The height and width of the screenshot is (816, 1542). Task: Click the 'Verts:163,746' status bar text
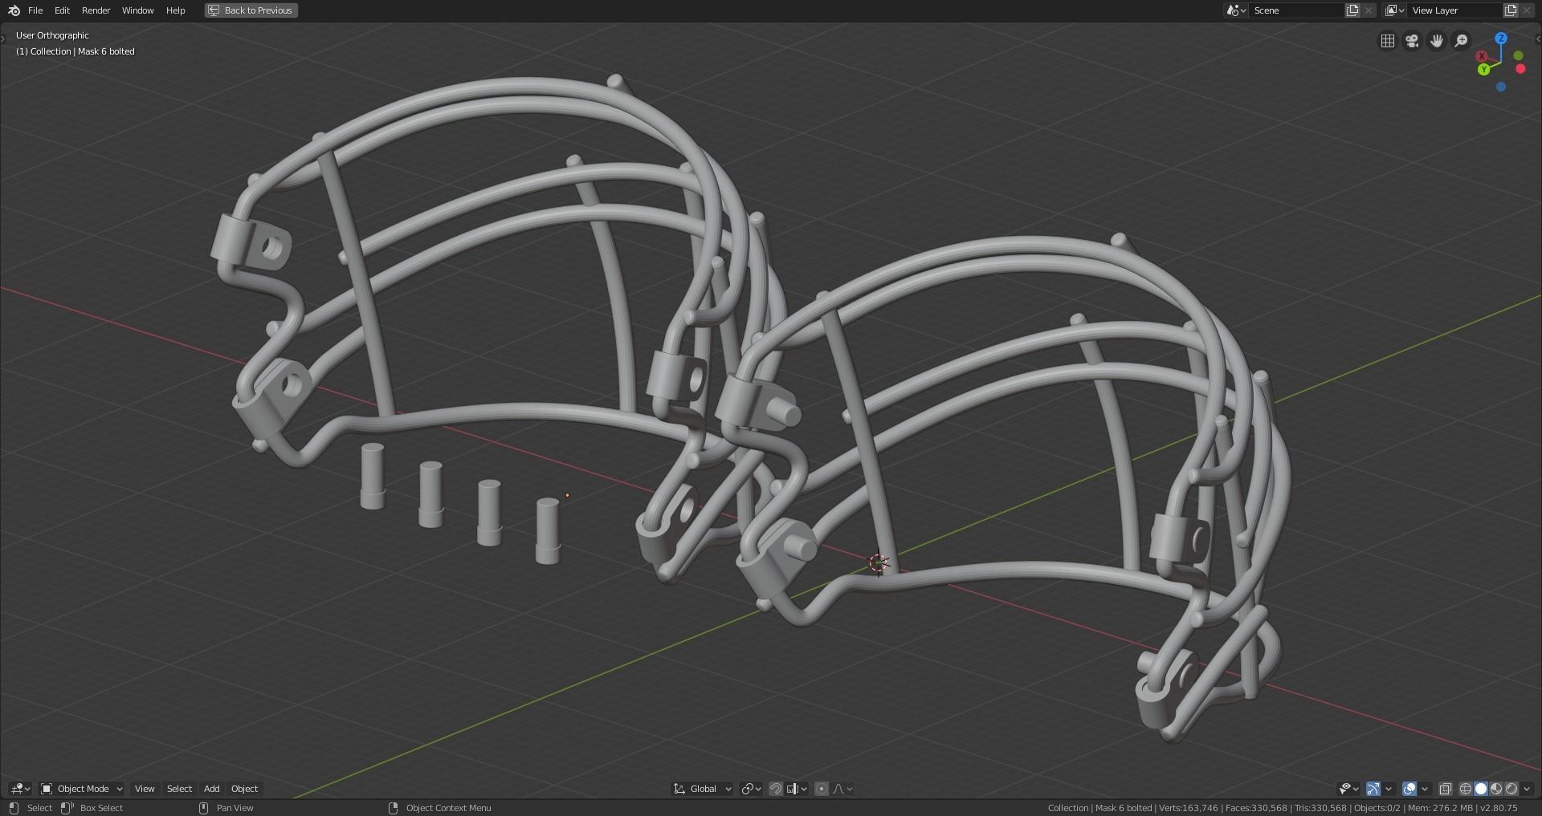pos(1189,808)
